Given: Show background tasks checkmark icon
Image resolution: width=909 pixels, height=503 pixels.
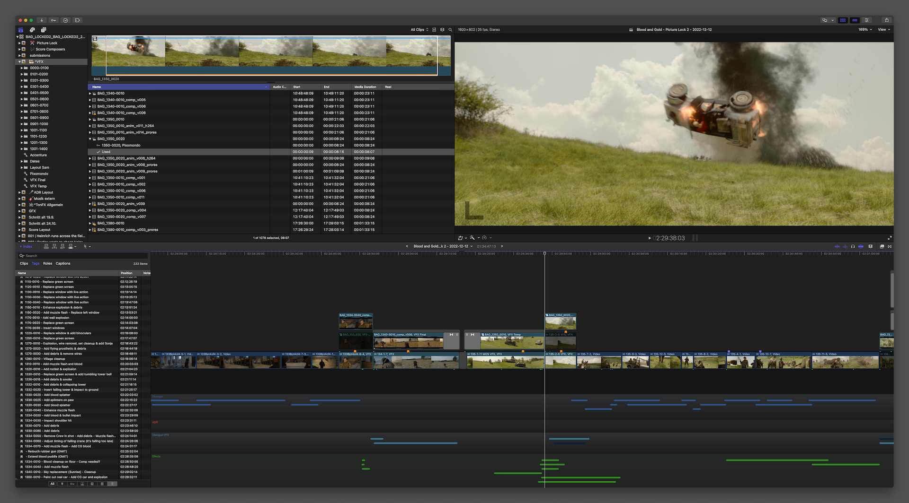Looking at the screenshot, I should tap(65, 20).
